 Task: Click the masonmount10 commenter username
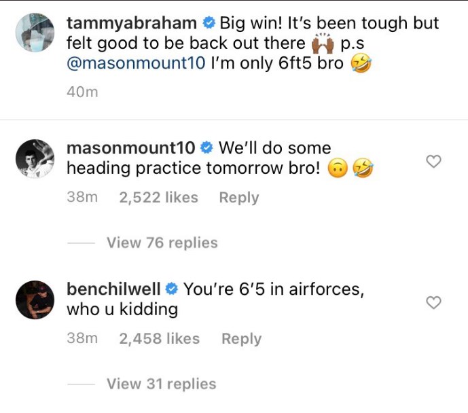[130, 147]
